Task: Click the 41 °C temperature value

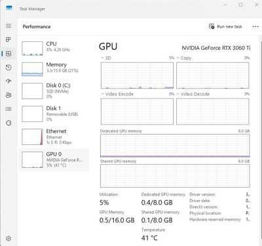Action: click(149, 238)
